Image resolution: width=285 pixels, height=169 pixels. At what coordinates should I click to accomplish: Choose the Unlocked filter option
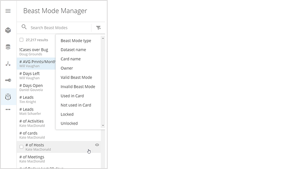(x=69, y=123)
